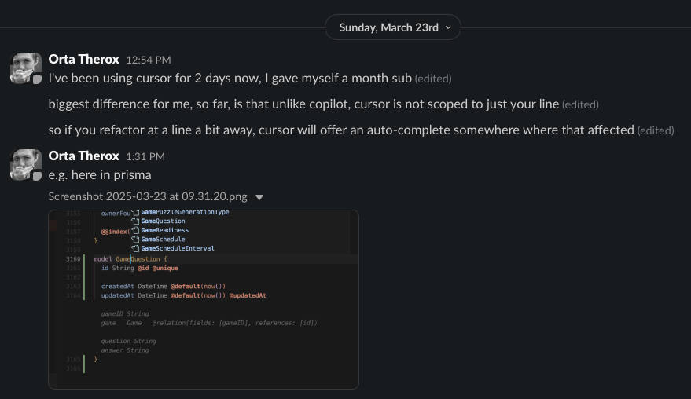Click the Screenshot 2025-03-23 at 09.31.20.png filename
This screenshot has height=399, width=691.
coord(149,197)
